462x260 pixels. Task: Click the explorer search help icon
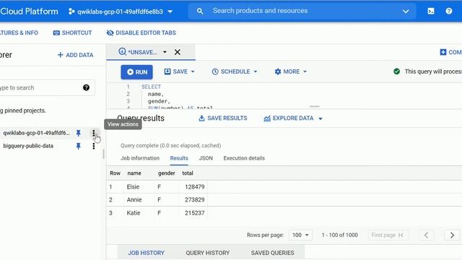click(x=86, y=87)
